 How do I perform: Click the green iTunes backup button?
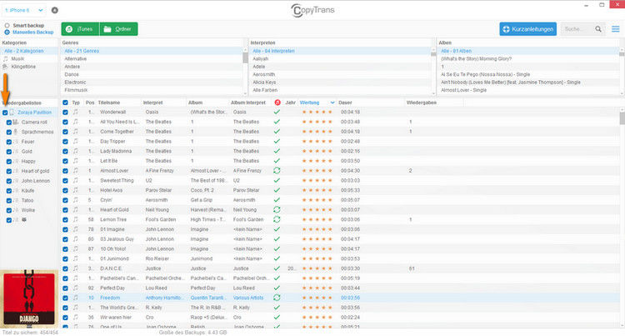coord(80,29)
